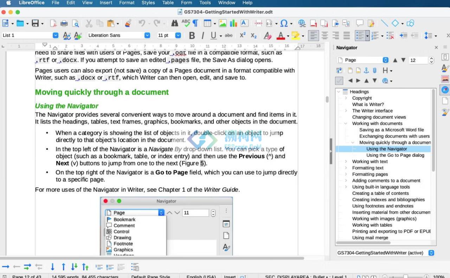Open the Format menu

127,3
